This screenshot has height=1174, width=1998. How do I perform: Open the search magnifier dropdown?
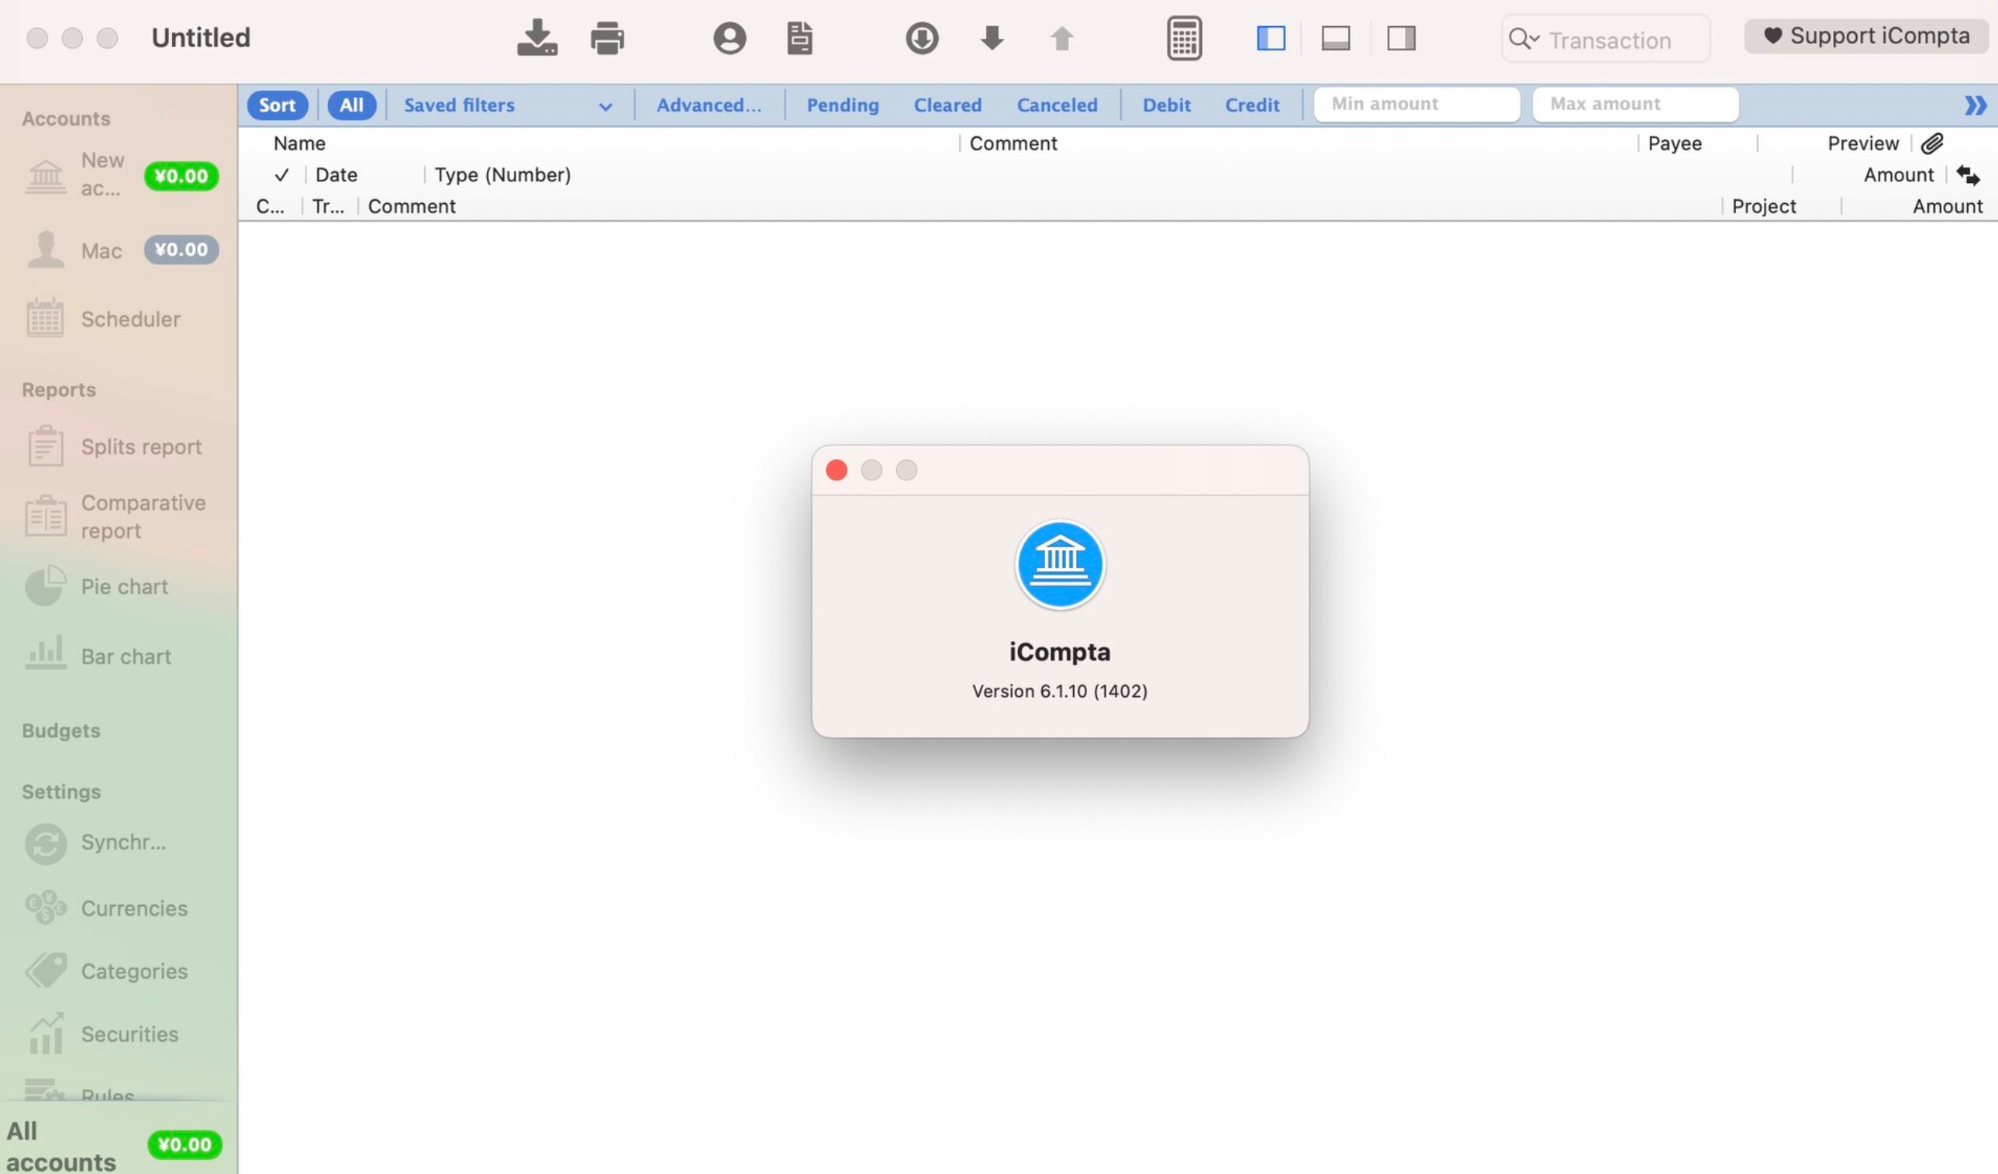tap(1523, 39)
